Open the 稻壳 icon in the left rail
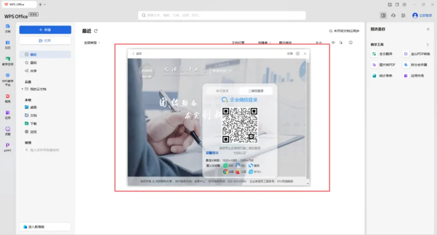This screenshot has height=235, width=437. pyautogui.click(x=7, y=98)
